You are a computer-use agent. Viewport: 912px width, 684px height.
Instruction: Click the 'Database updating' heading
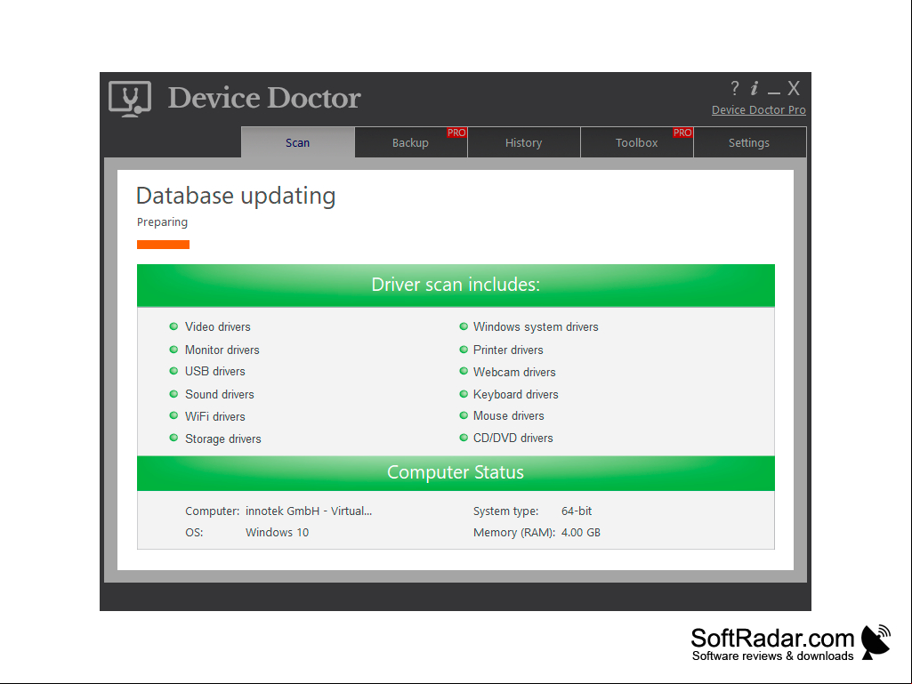click(236, 196)
